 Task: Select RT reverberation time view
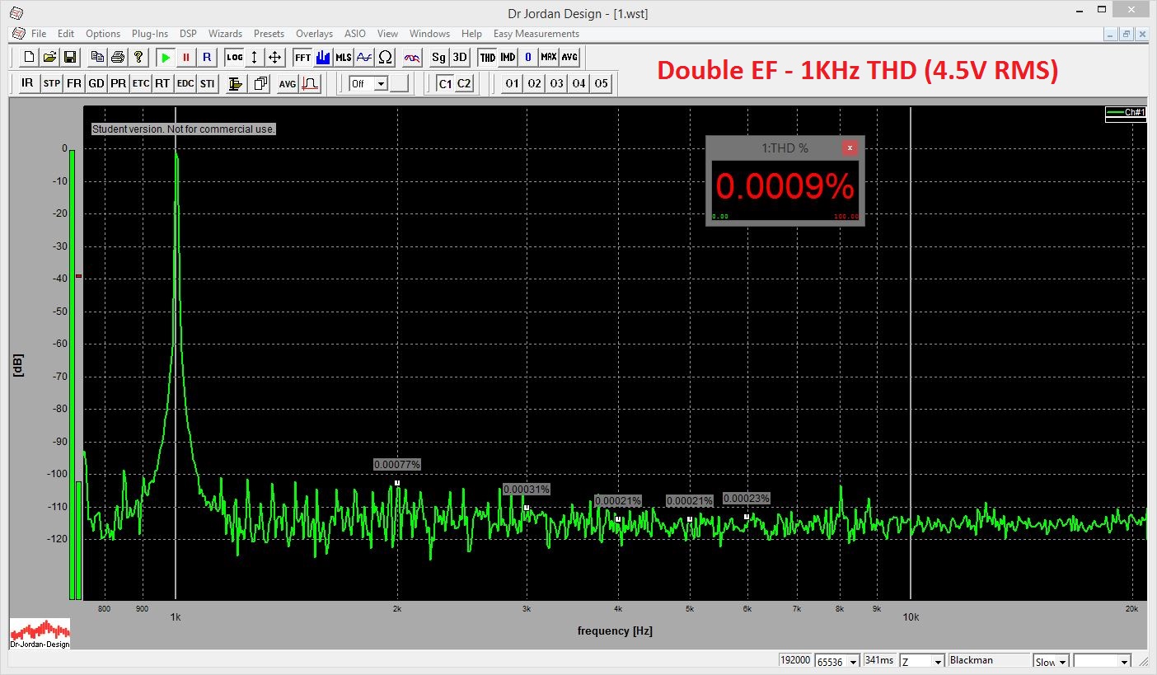point(162,83)
